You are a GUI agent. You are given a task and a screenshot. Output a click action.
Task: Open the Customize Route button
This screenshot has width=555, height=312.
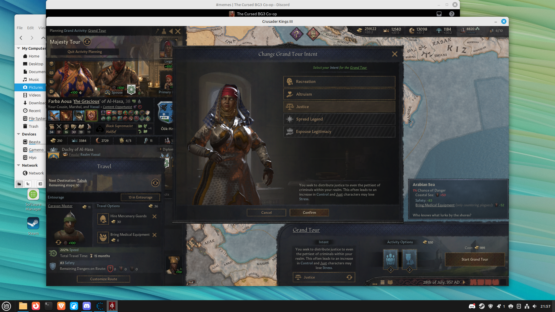103,279
